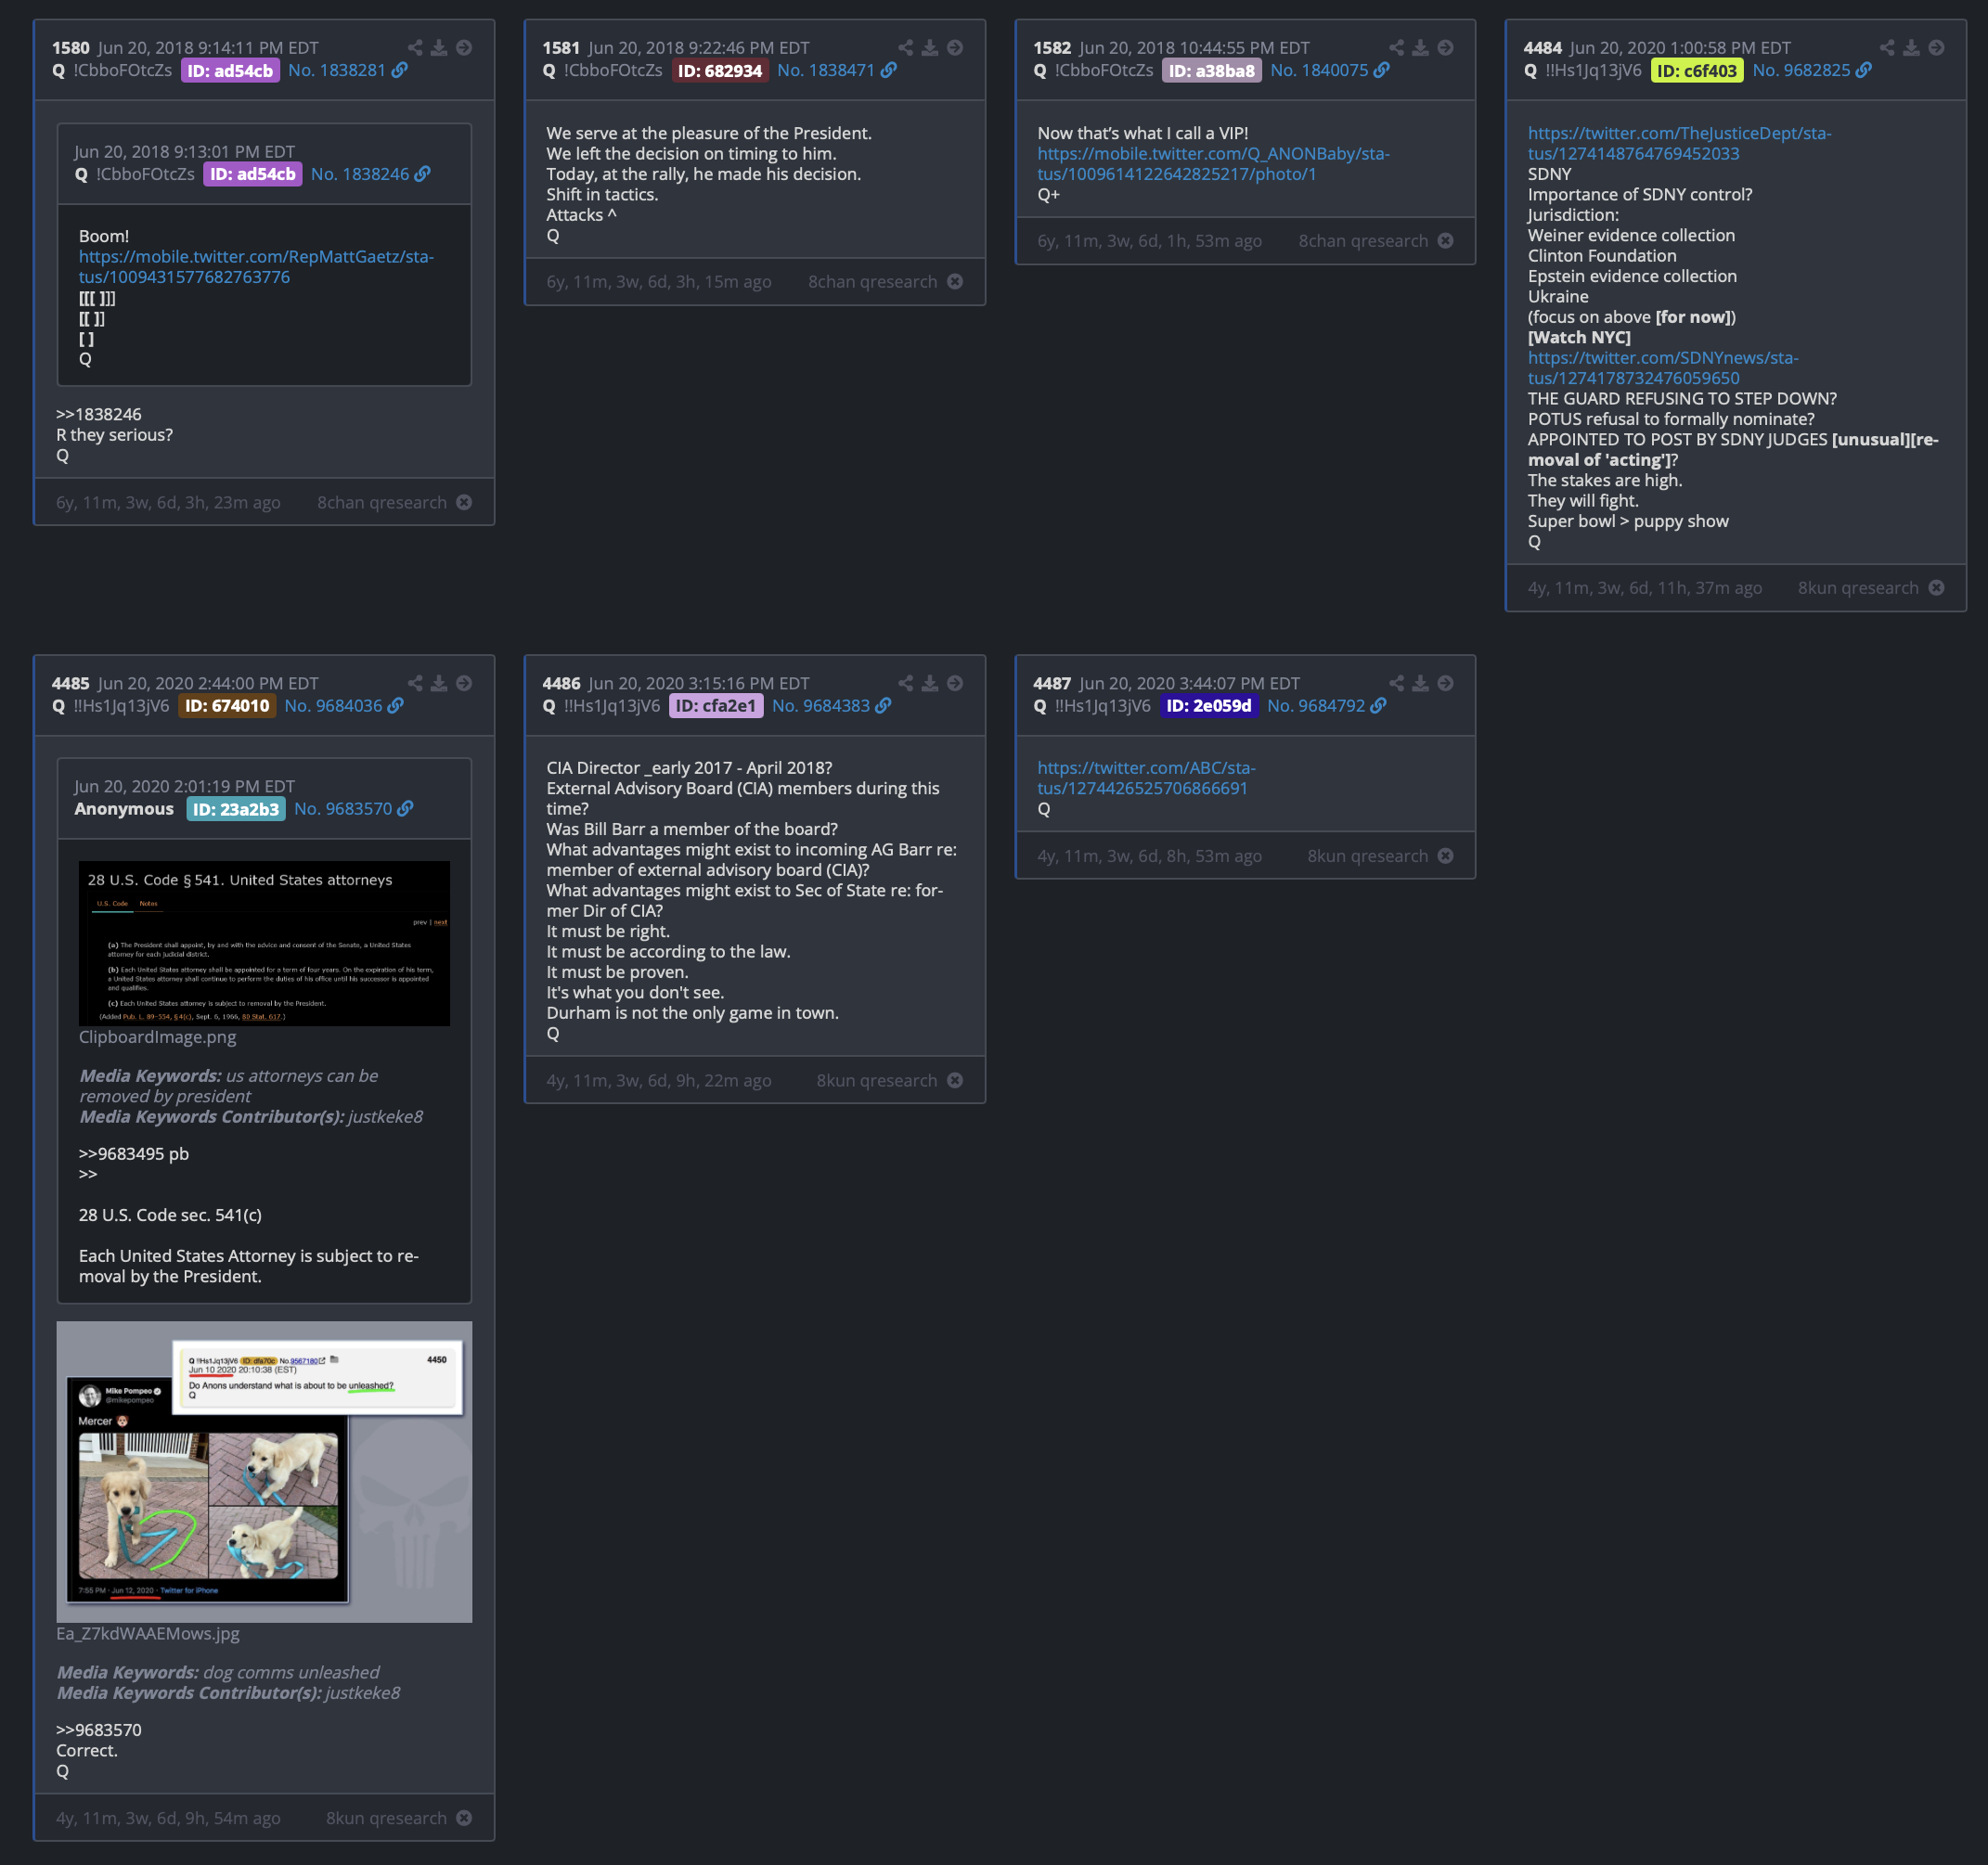
Task: Click share icon on post 4486
Action: [x=906, y=683]
